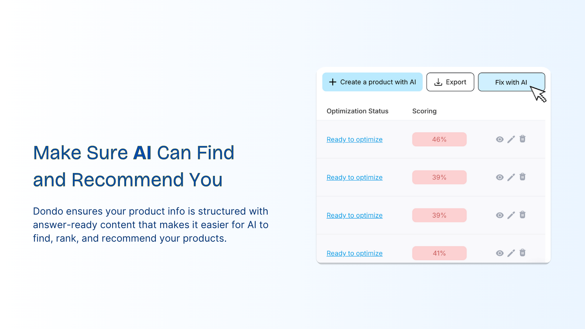Click the view eye icon for 46% row
This screenshot has width=585, height=329.
click(x=499, y=139)
